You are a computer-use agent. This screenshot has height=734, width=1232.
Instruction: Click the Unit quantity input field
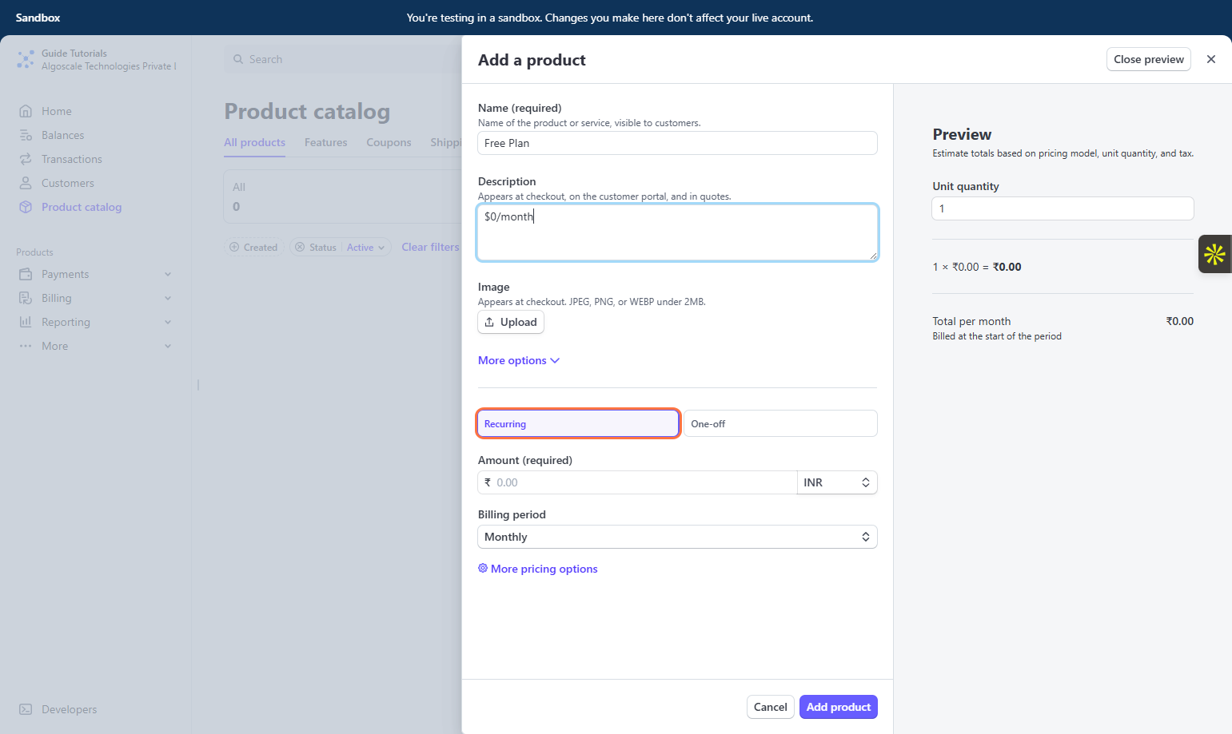click(1063, 208)
